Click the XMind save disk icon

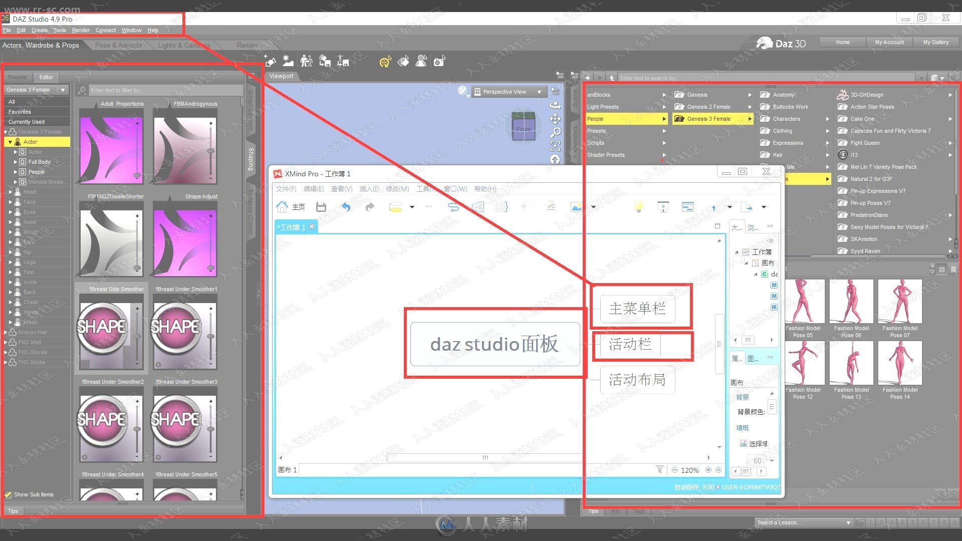click(x=321, y=207)
